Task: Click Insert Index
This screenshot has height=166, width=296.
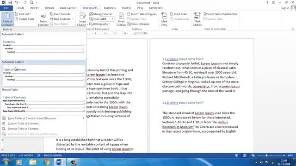Action: point(179,14)
